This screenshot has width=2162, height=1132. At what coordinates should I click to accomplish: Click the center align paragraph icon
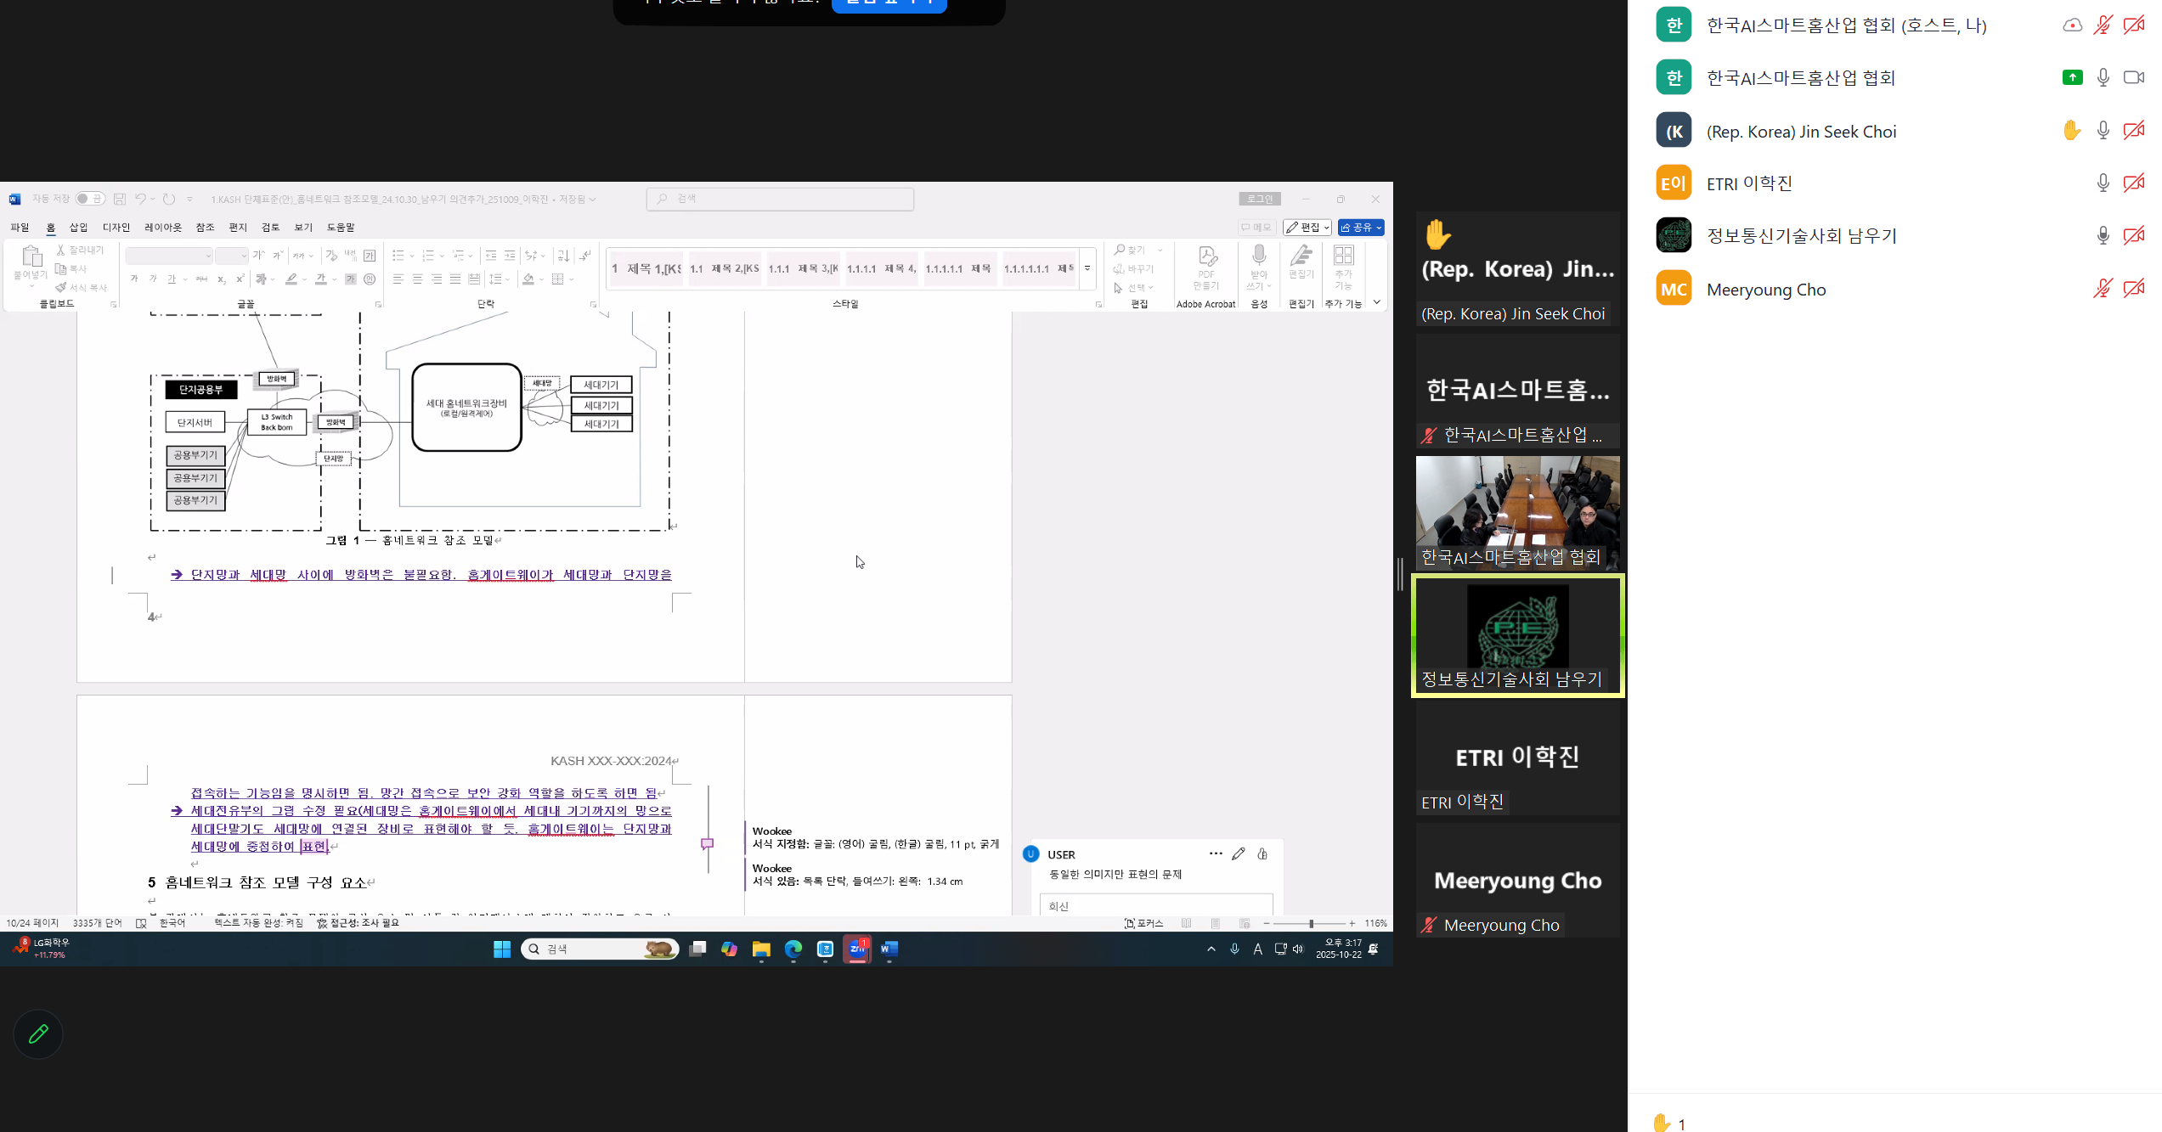(417, 279)
